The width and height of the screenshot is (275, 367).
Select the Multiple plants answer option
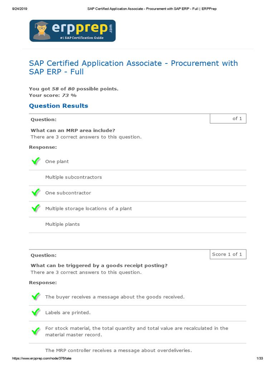(x=62, y=224)
